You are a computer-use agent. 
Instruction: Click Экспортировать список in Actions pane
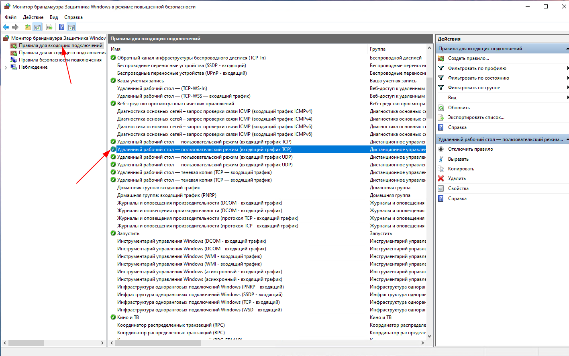coord(476,117)
